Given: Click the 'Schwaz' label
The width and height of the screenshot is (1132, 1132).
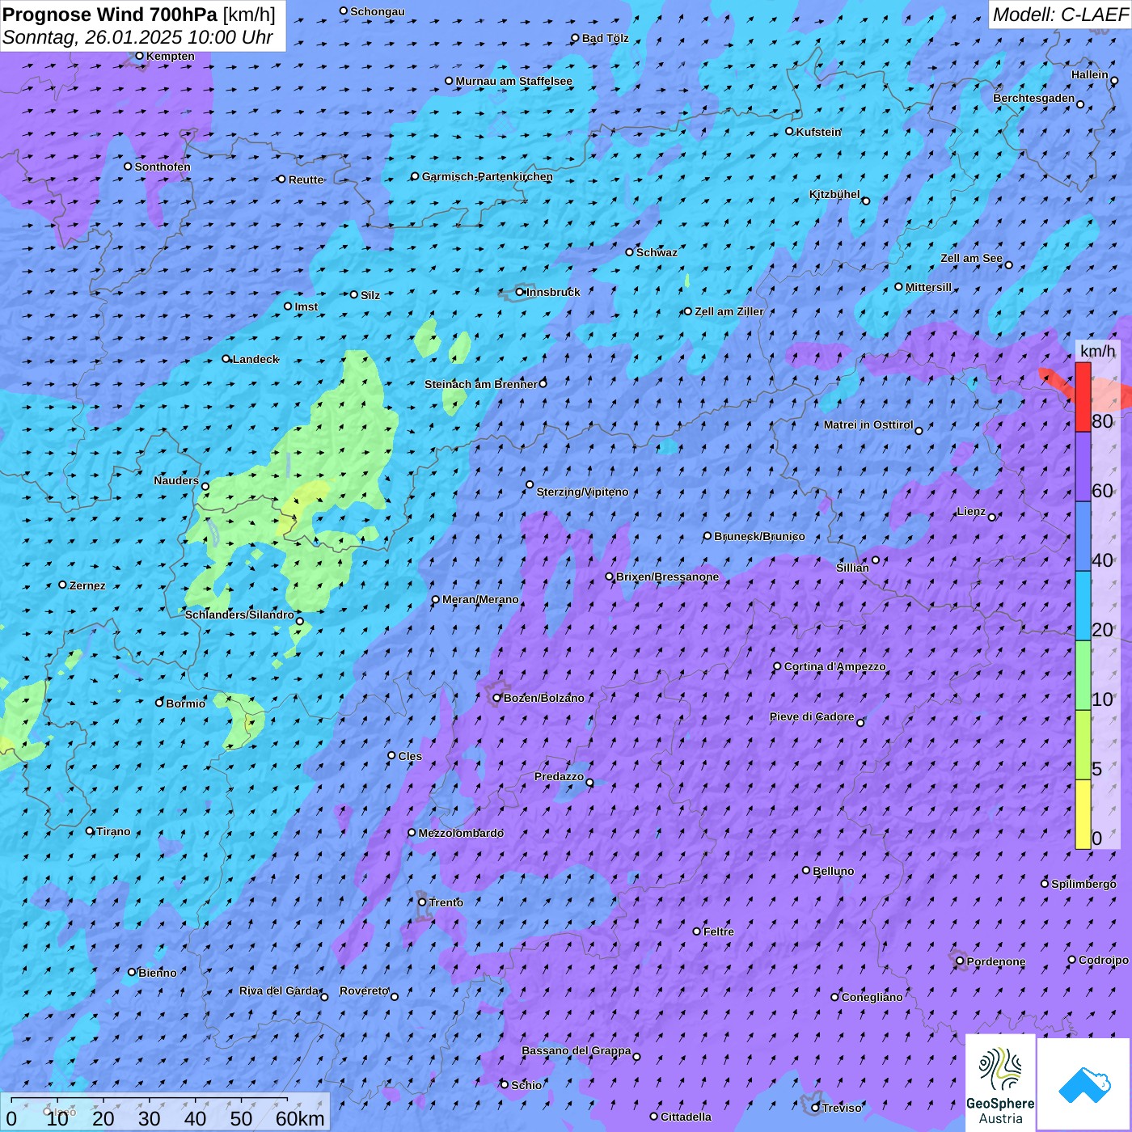Looking at the screenshot, I should tap(657, 252).
